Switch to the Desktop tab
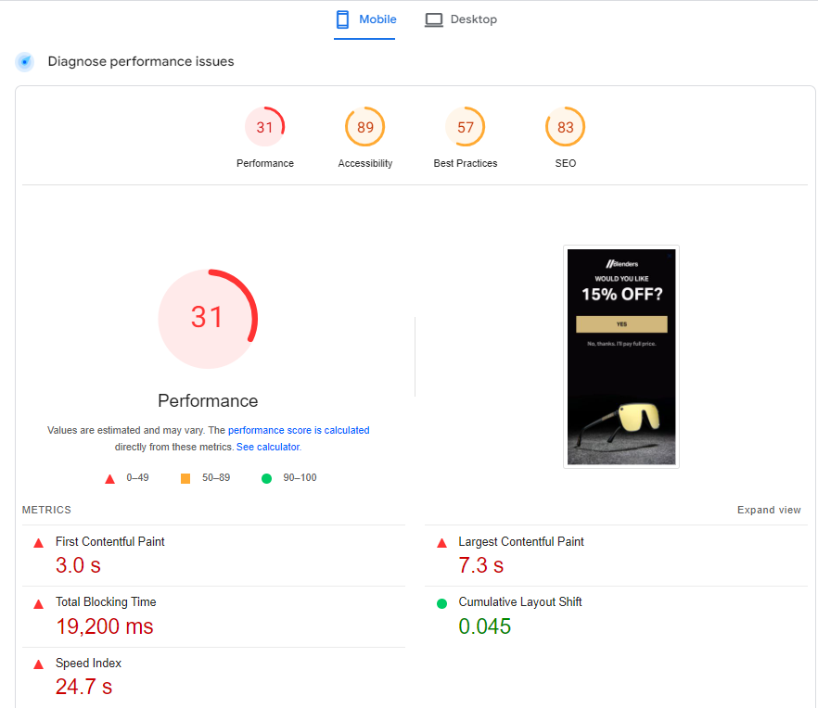 point(461,19)
